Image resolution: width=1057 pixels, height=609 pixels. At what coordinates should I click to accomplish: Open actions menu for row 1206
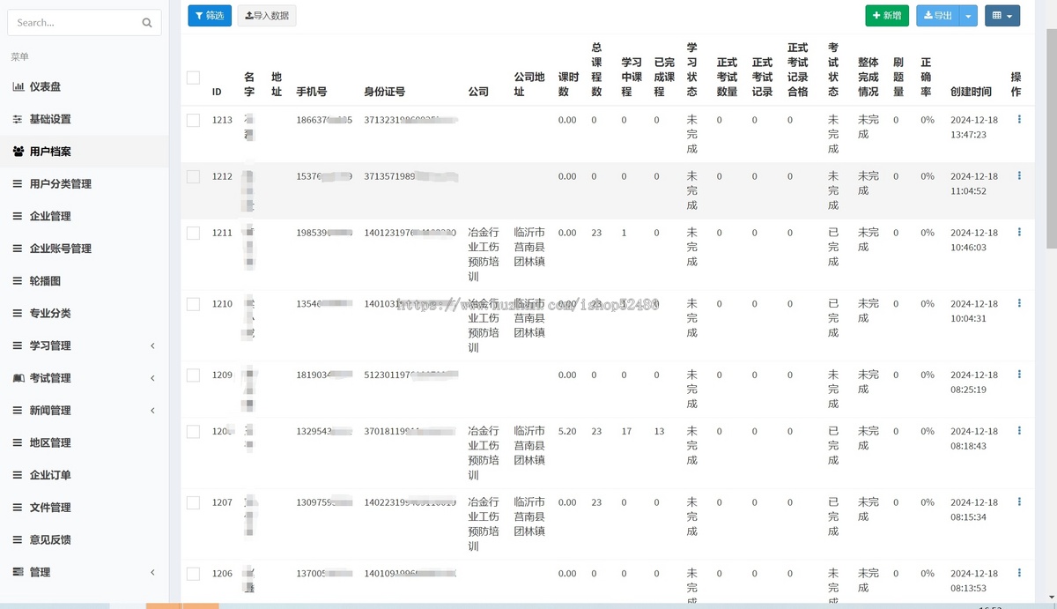pyautogui.click(x=1019, y=573)
